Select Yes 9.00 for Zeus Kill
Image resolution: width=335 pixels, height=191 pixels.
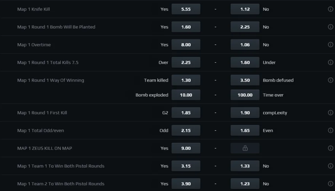[x=186, y=148]
